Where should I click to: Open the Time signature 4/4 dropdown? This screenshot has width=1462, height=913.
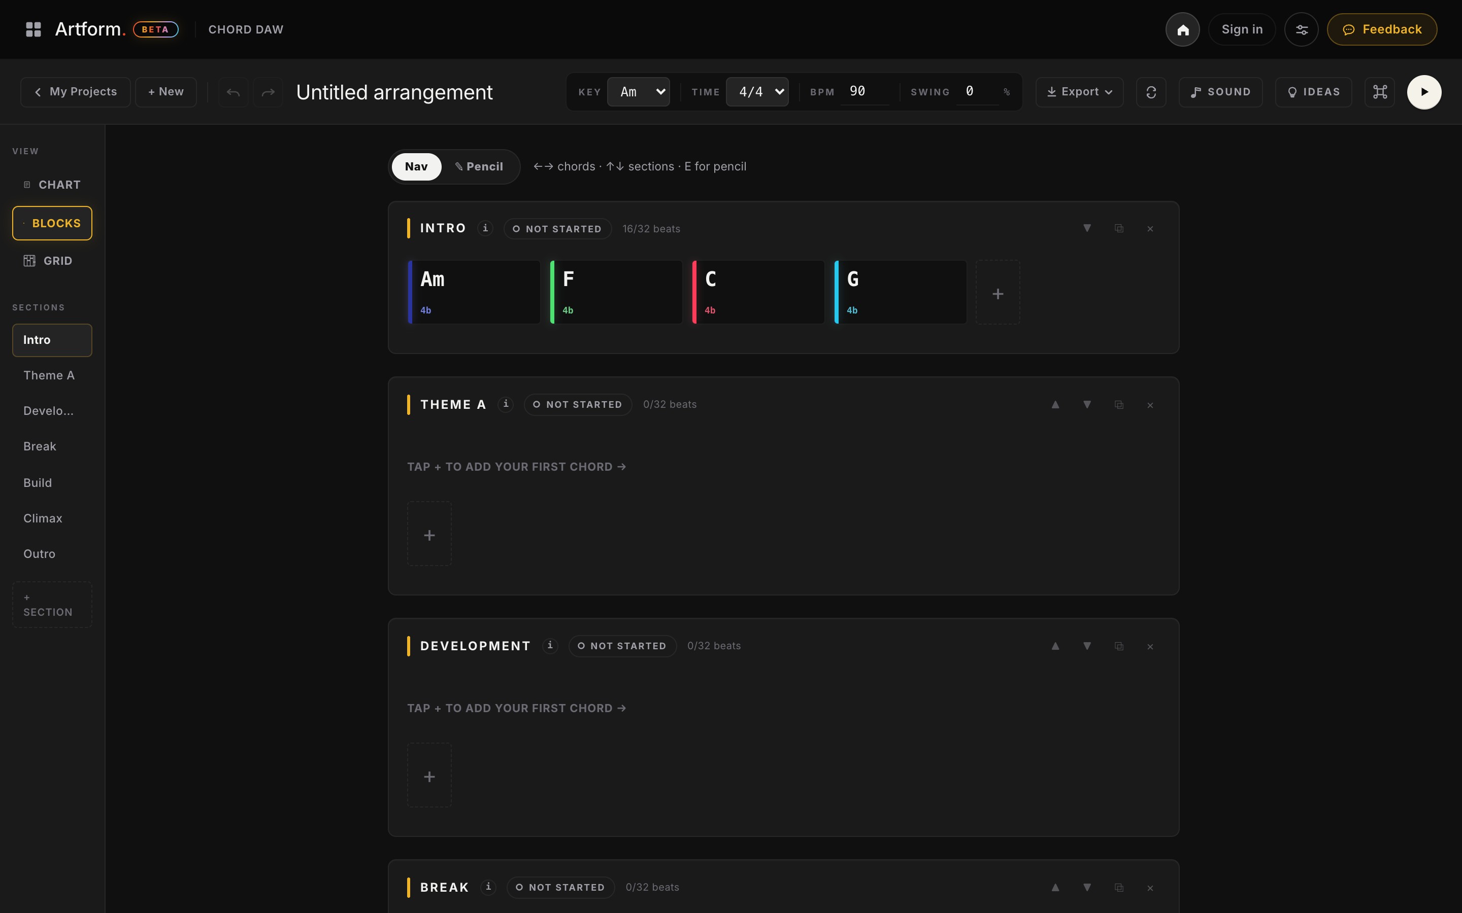tap(757, 92)
